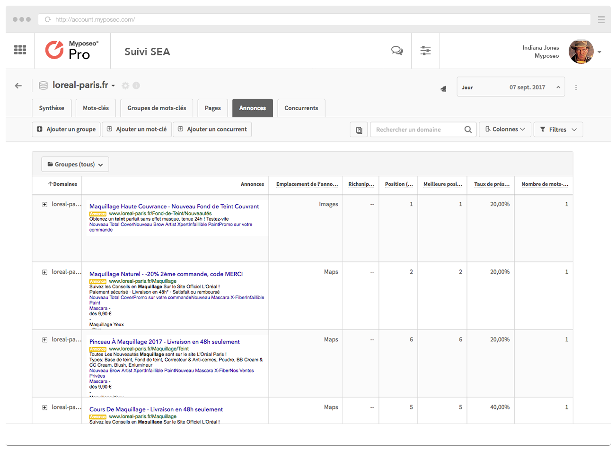Click www.loreal-paris.fr/Maquillage/Teint URL

(149, 349)
